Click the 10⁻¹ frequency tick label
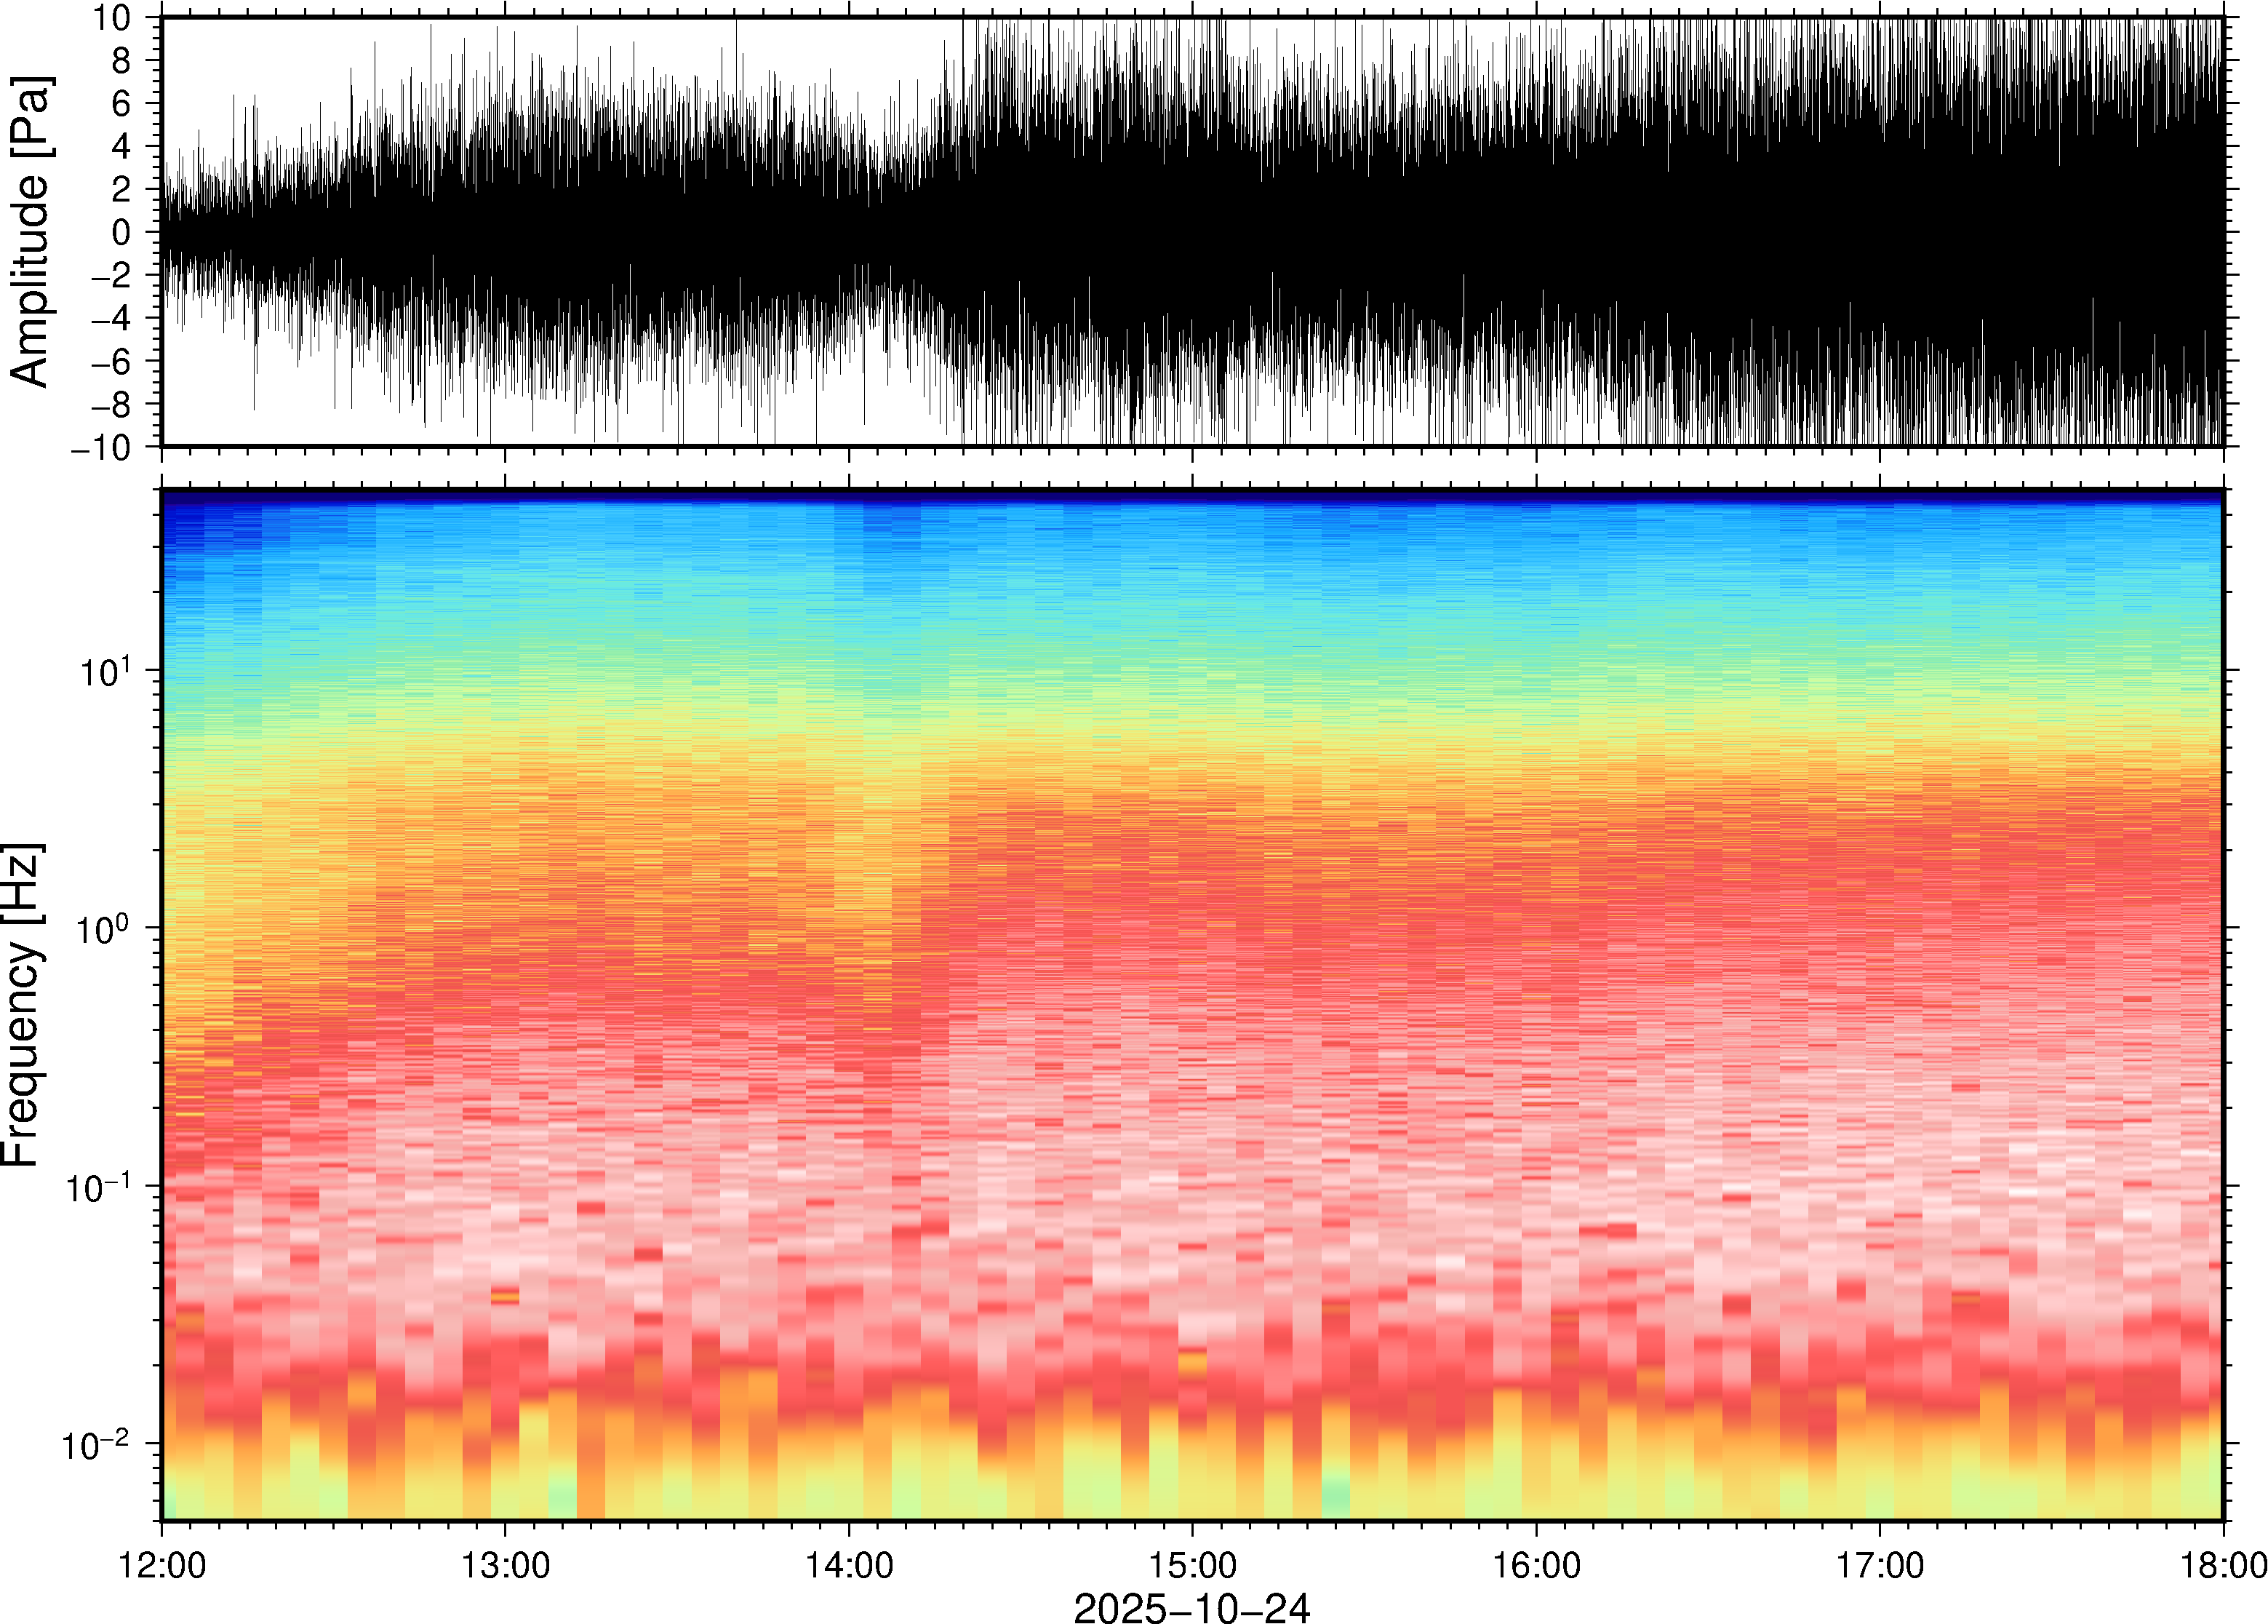This screenshot has height=1624, width=2268. (100, 1187)
